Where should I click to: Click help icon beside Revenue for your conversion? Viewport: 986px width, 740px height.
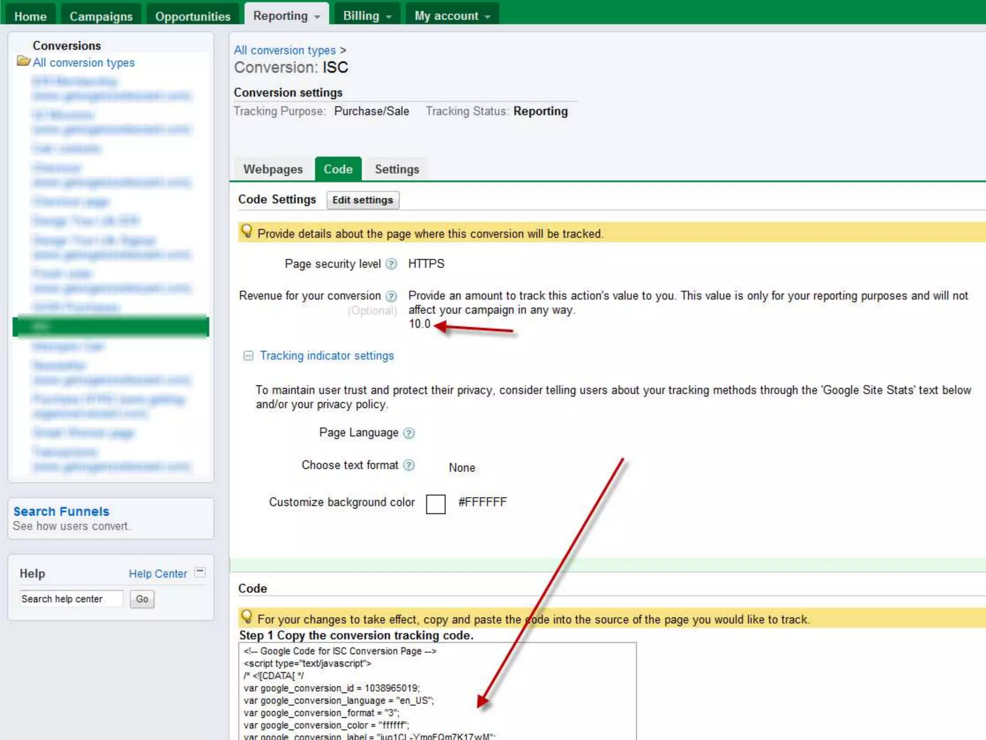click(x=391, y=296)
